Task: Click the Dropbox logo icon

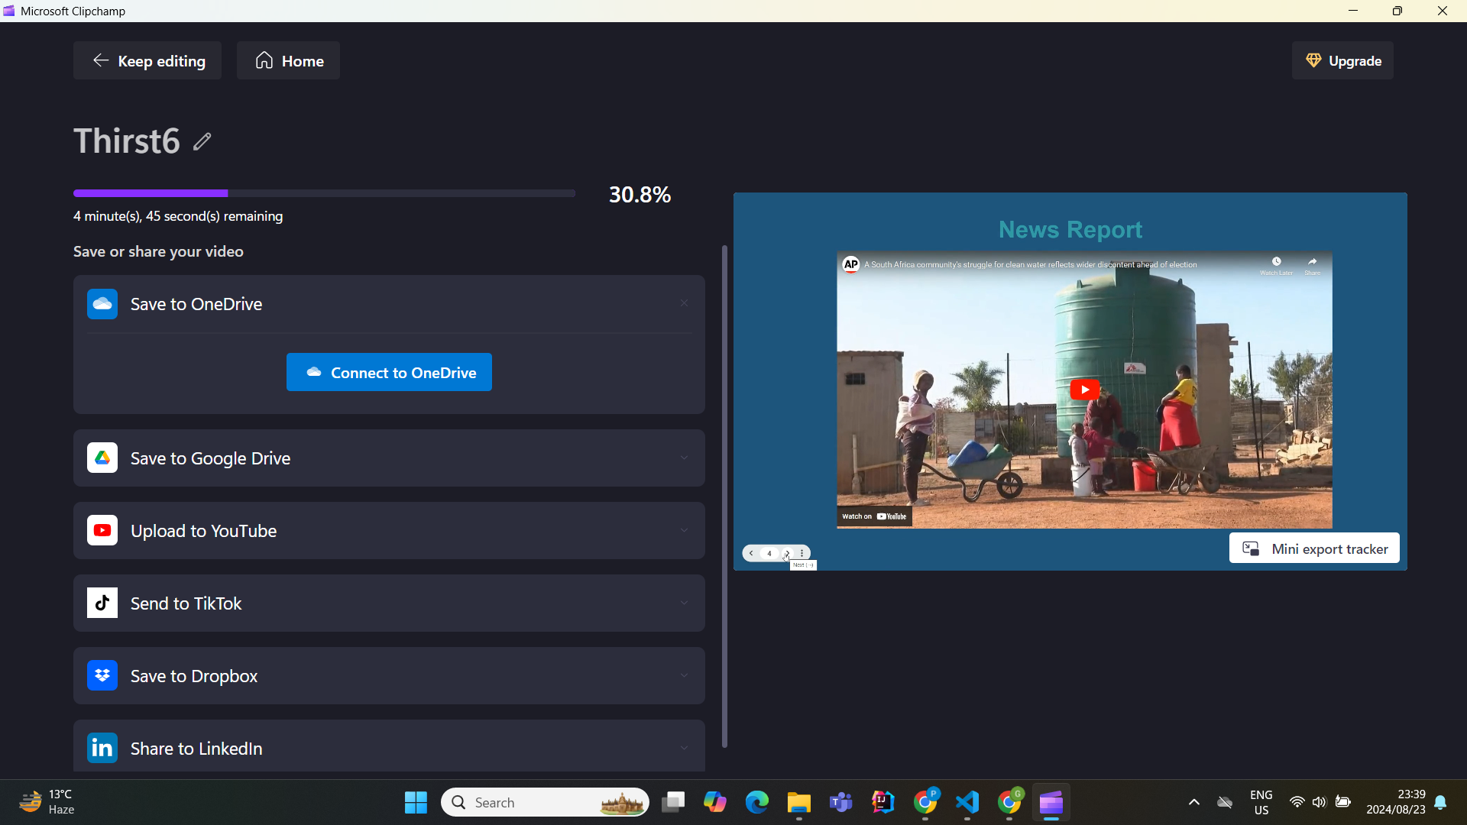Action: (x=102, y=676)
